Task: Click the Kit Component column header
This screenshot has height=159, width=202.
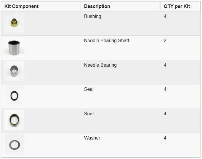Action: click(21, 6)
